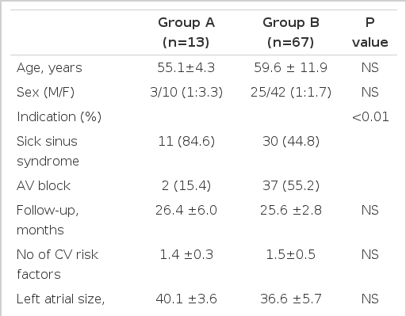This screenshot has height=316, width=406.
Task: Click the 26.4 ±6.0 follow-up value
Action: tap(186, 211)
